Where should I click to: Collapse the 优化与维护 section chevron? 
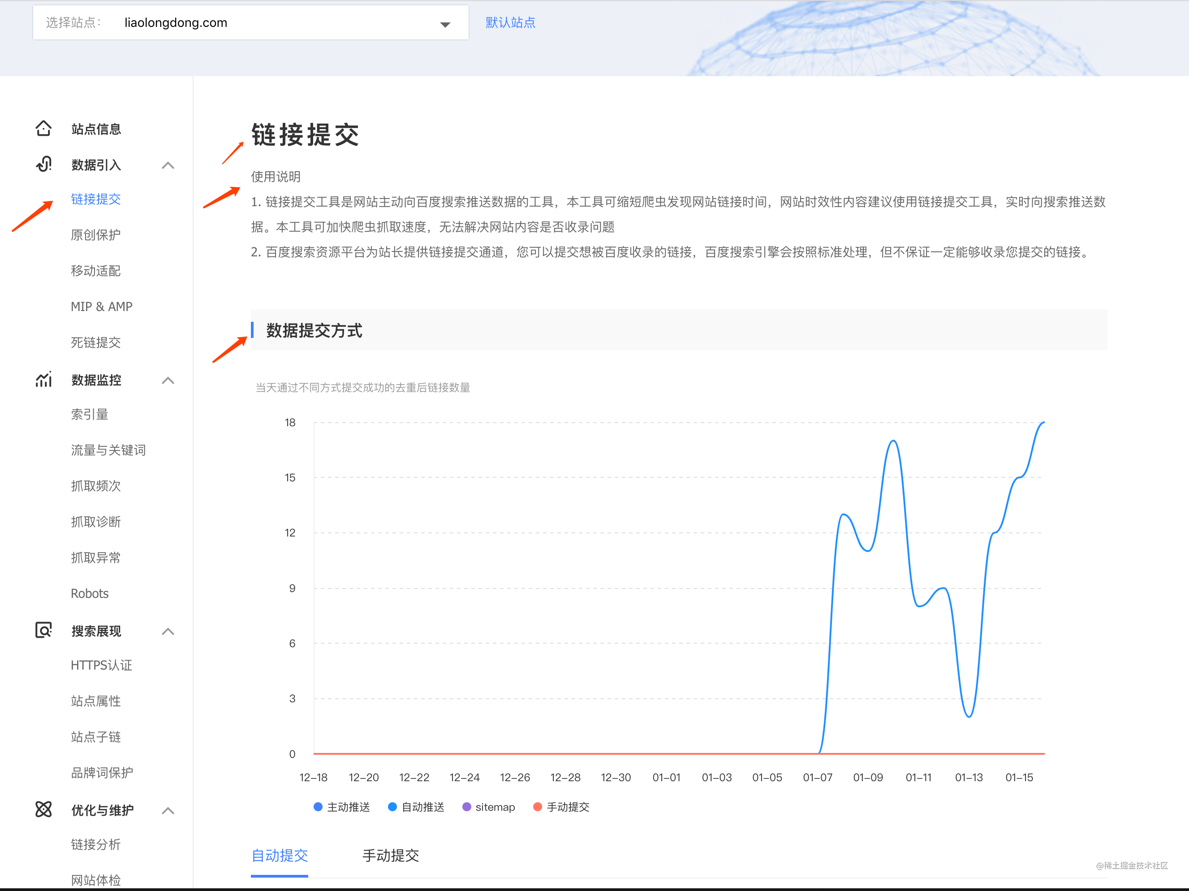coord(168,810)
